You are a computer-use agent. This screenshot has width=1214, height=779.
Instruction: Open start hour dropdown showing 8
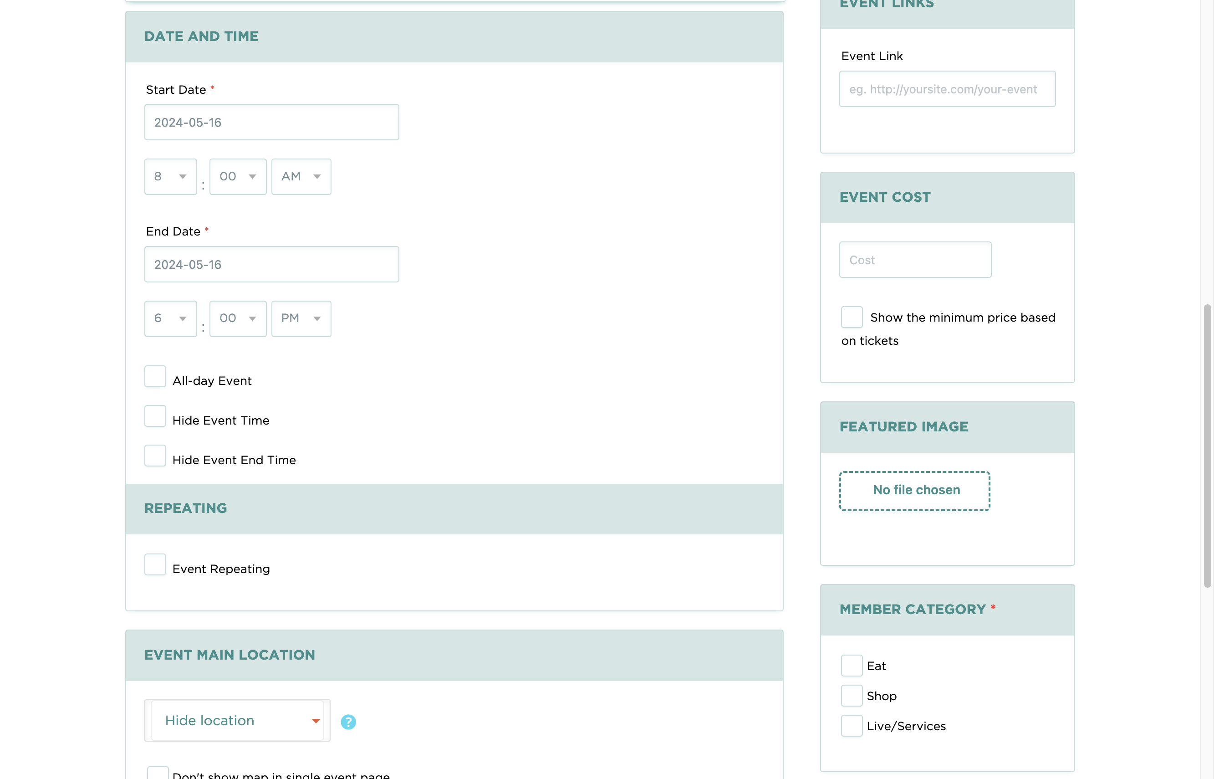171,177
